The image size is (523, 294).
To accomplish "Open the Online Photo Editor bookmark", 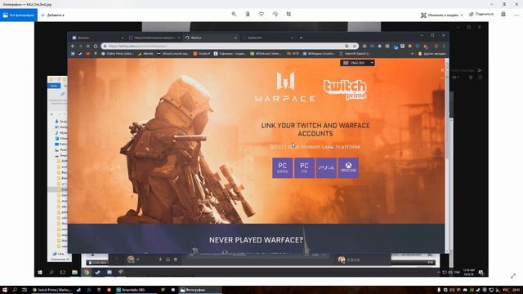I will [118, 53].
